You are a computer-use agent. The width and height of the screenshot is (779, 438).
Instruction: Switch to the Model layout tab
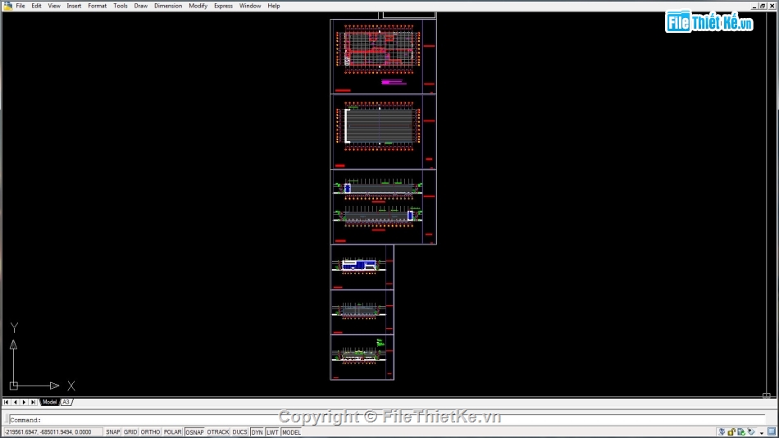(x=49, y=402)
